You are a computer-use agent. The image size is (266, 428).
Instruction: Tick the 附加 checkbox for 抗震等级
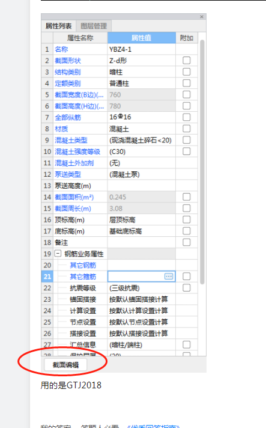(186, 288)
